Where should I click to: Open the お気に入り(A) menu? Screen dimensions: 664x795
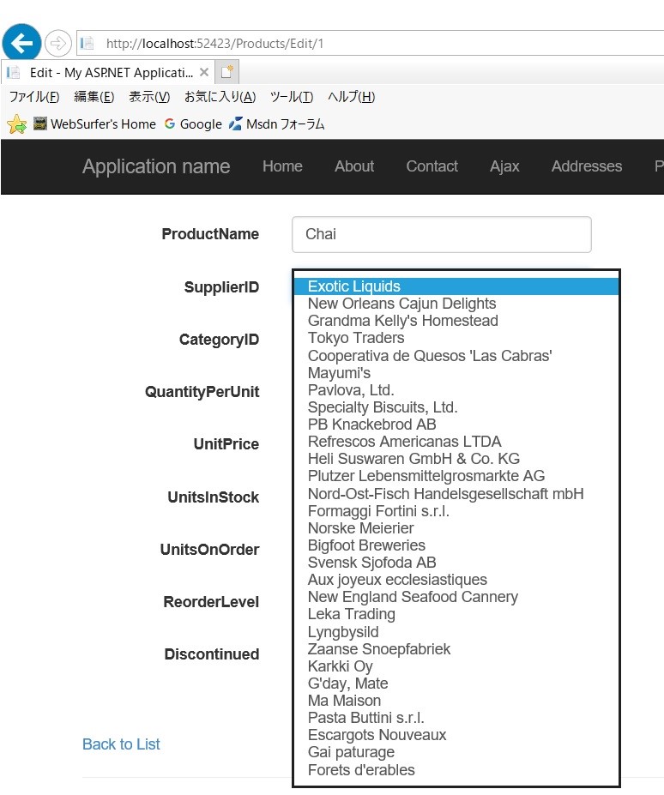point(220,97)
